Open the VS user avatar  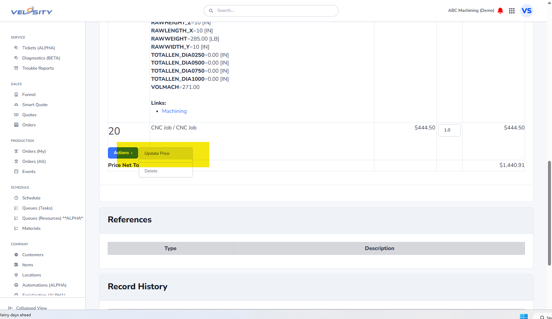pyautogui.click(x=527, y=11)
